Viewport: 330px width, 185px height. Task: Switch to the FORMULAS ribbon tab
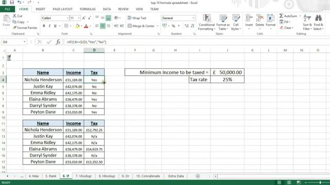tap(88, 9)
